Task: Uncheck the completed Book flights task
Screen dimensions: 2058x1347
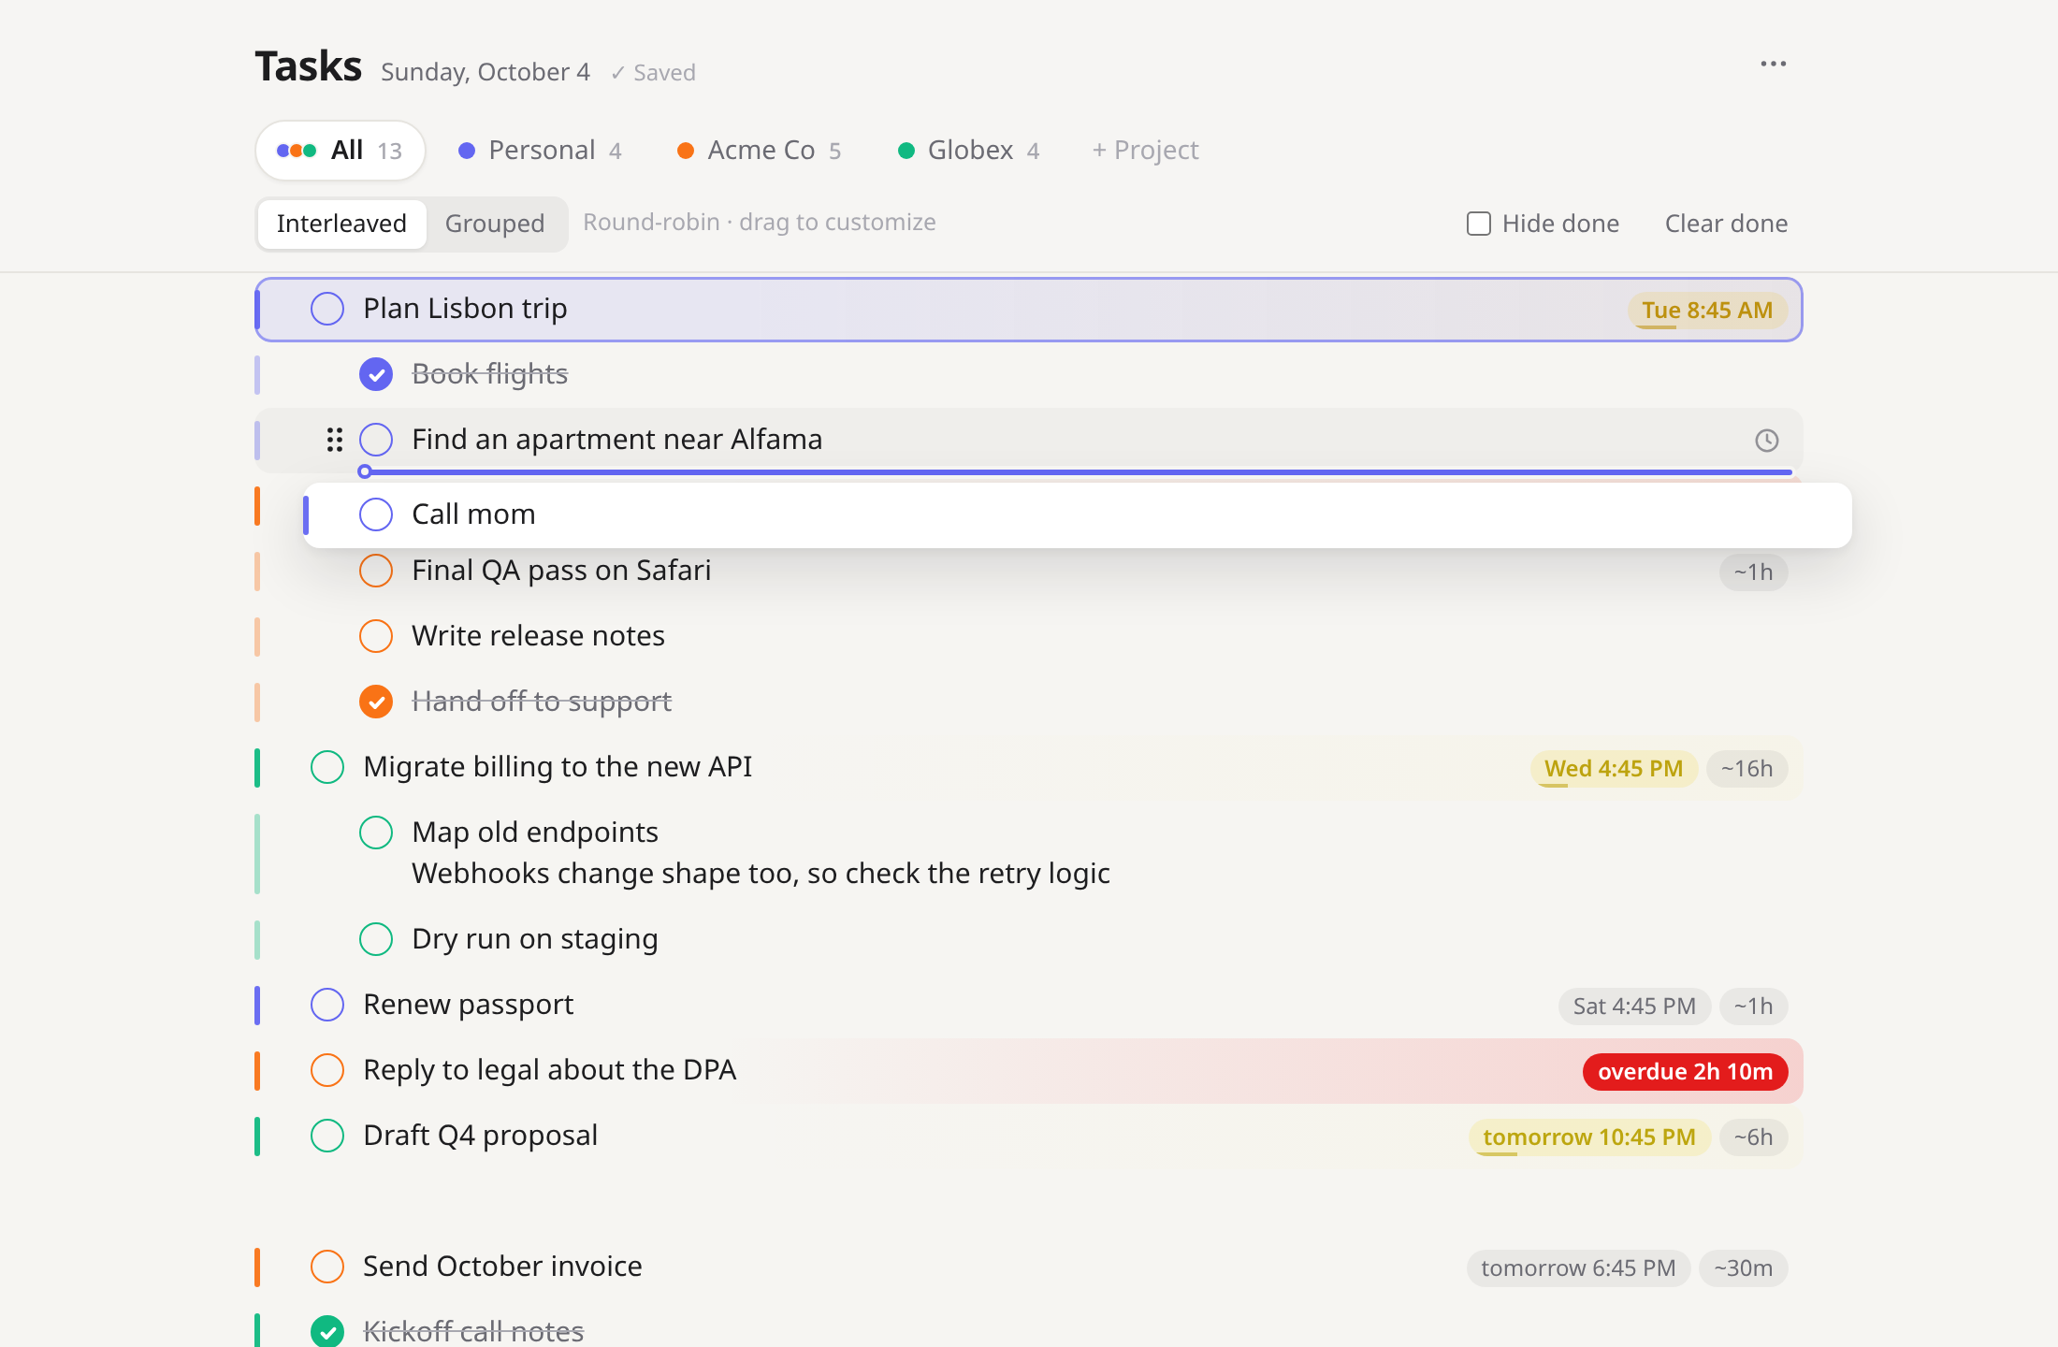Action: 376,374
